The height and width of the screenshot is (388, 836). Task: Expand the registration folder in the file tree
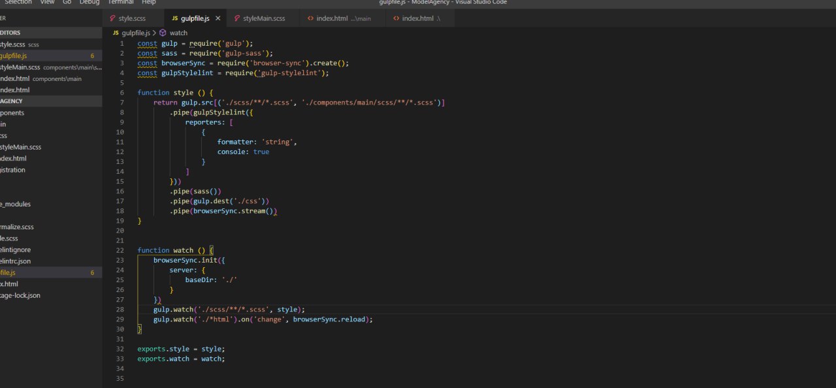(x=13, y=170)
